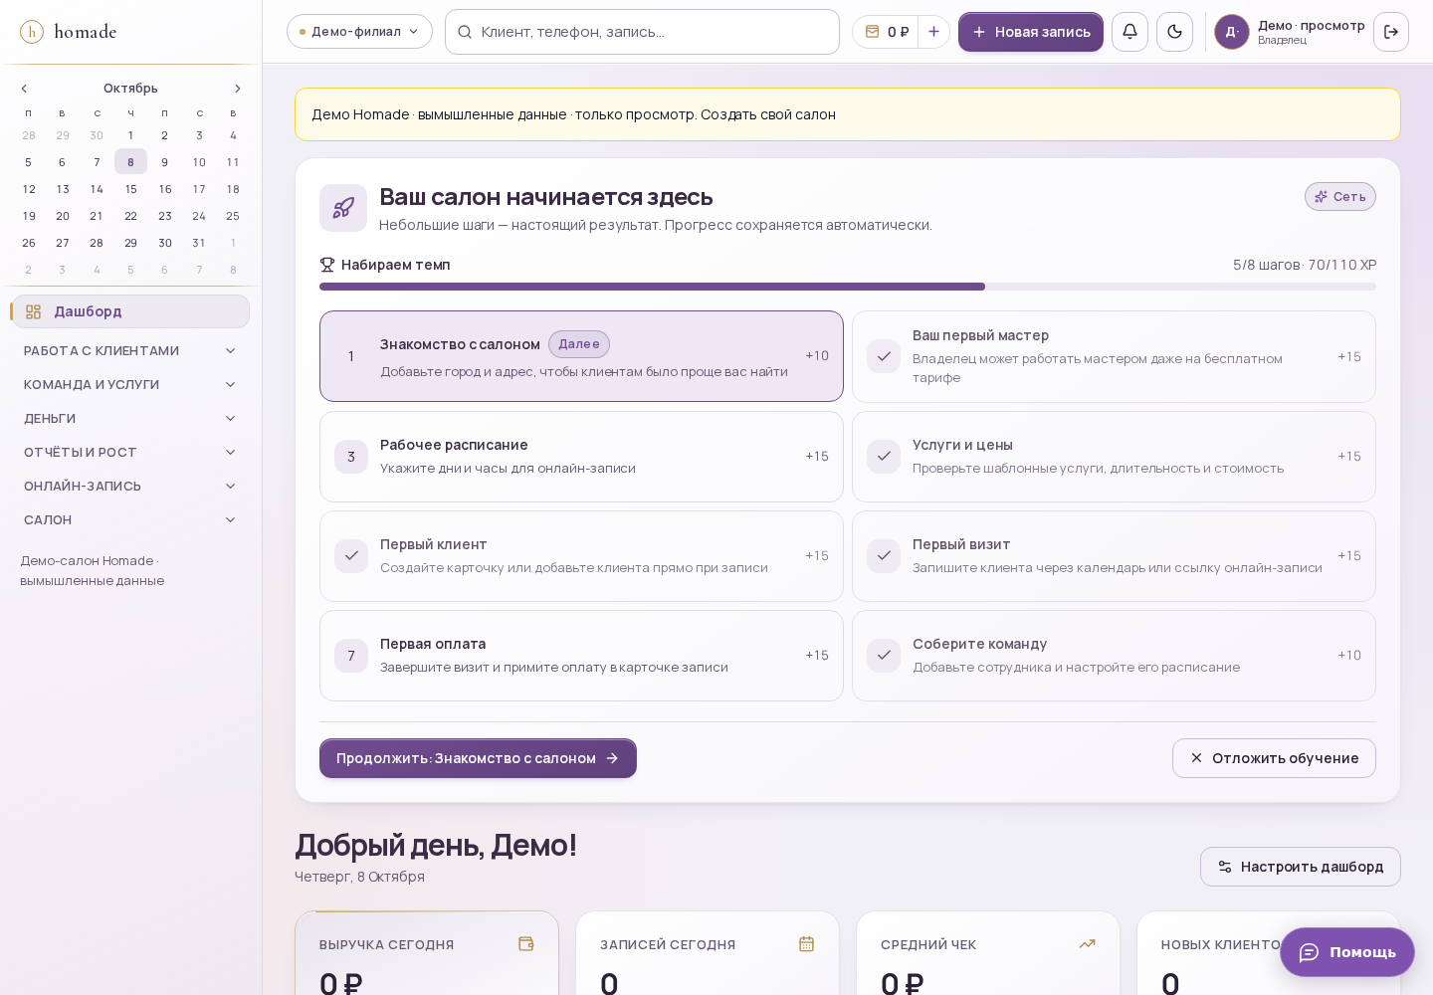Click the Homade logo
This screenshot has height=995, width=1433.
click(69, 32)
